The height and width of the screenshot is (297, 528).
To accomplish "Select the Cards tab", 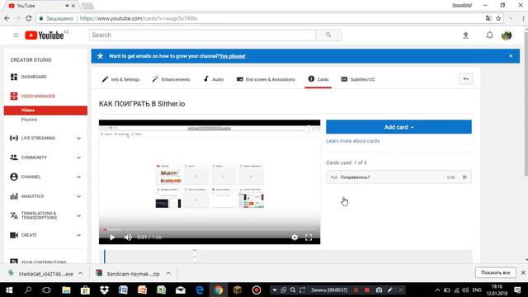I will [x=318, y=79].
